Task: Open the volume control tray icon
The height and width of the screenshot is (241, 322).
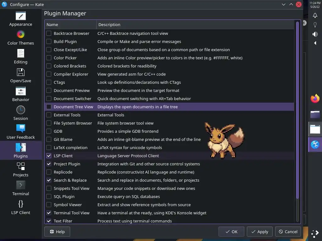Action: coord(315,34)
